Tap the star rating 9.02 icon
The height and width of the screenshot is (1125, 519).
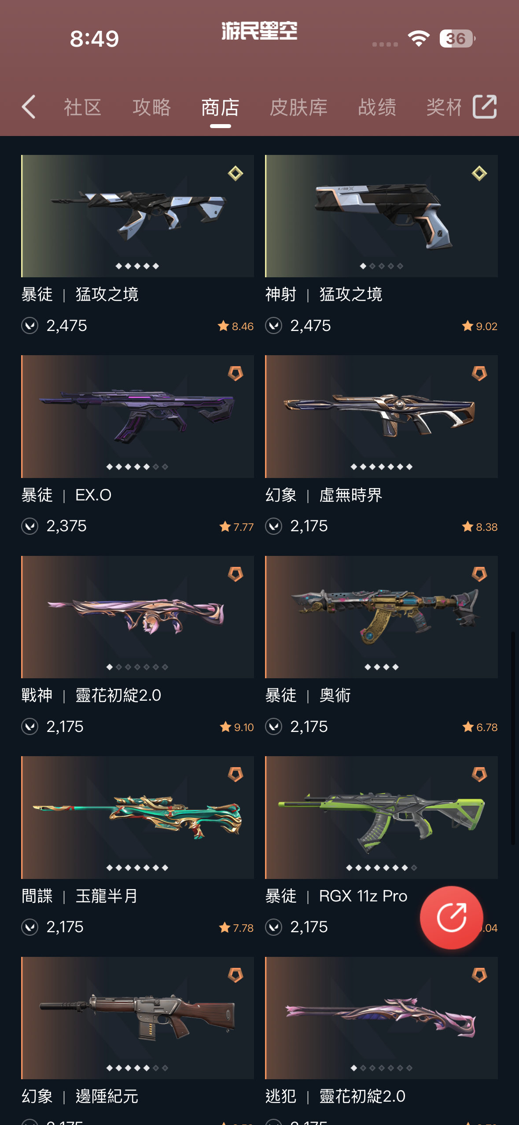pyautogui.click(x=467, y=326)
